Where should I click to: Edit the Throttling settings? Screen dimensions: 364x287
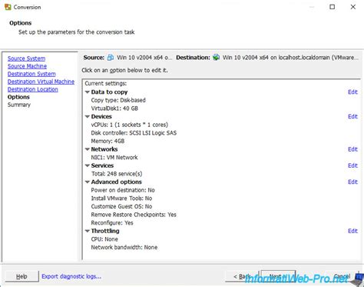[x=352, y=231]
